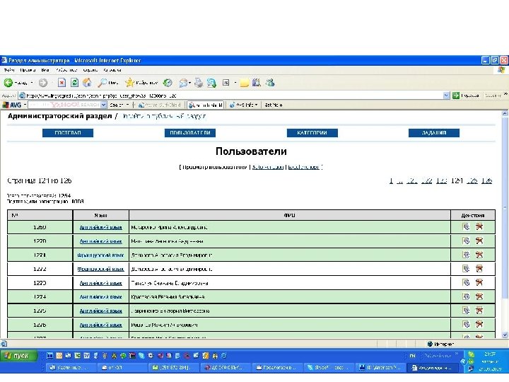Image resolution: width=509 pixels, height=382 pixels.
Task: Delete user 1274 with the red icon
Action: click(479, 296)
